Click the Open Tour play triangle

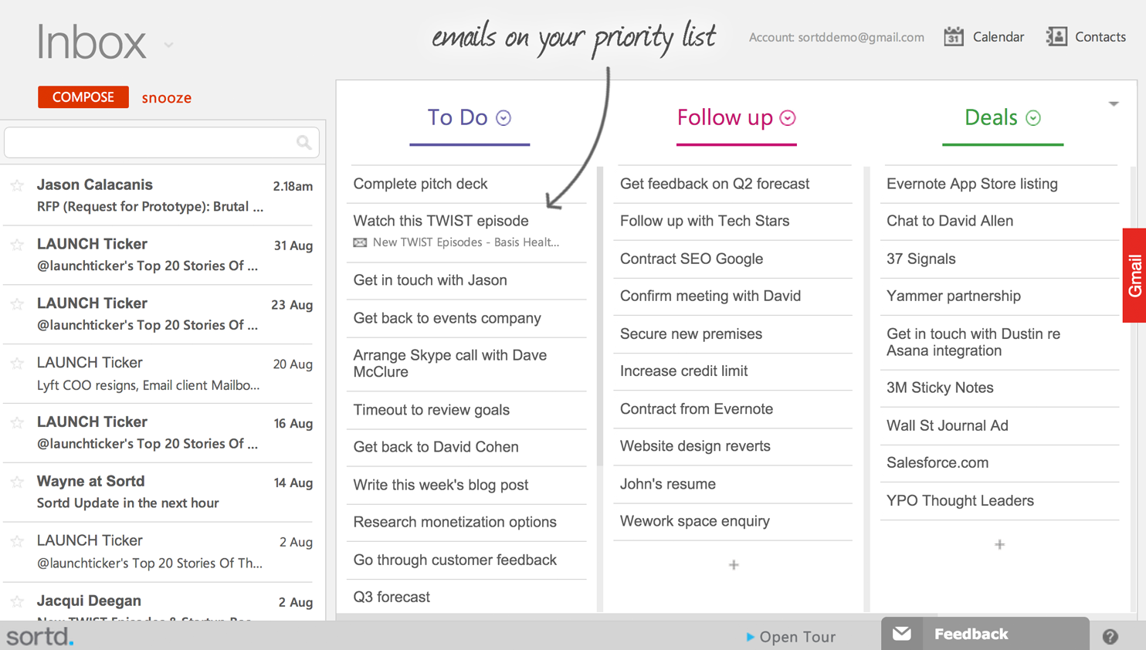pyautogui.click(x=750, y=637)
